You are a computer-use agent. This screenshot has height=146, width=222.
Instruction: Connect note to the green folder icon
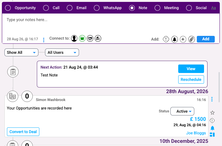coord(82,38)
